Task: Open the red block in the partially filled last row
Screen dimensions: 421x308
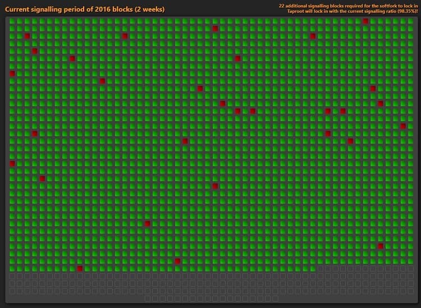Action: tap(80, 269)
